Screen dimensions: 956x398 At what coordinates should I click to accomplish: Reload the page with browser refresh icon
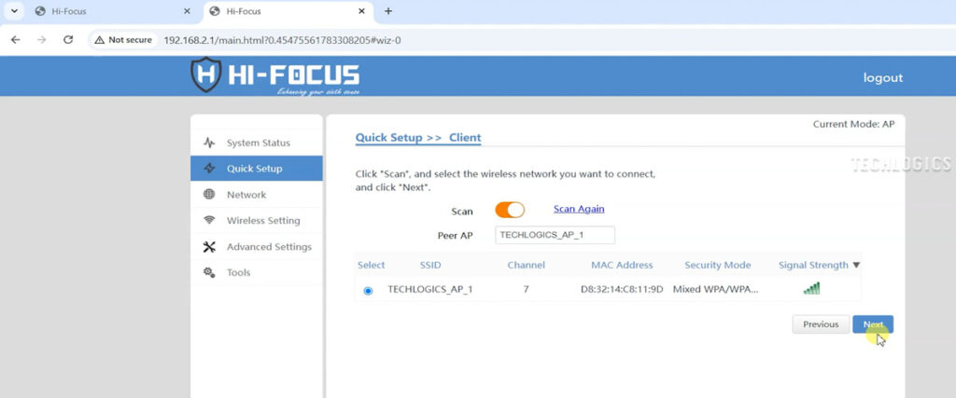coord(68,40)
